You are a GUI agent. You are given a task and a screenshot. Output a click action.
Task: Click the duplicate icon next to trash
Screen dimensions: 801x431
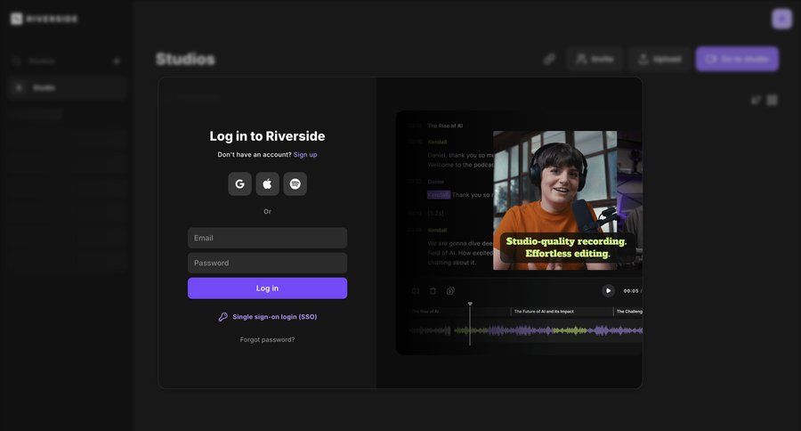[x=450, y=291]
